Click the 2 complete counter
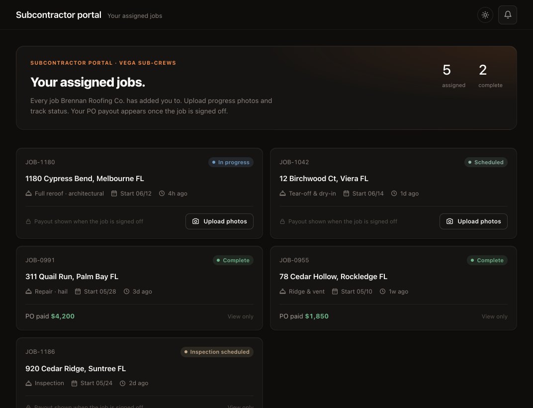 click(x=490, y=76)
